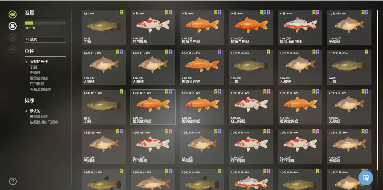Sort fish by 按重量顺序
This screenshot has height=190, width=383.
click(x=39, y=117)
